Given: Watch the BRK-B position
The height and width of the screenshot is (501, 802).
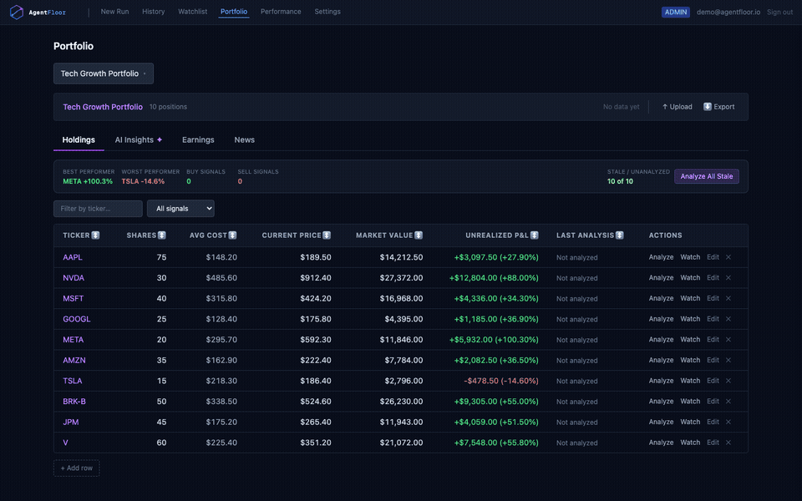Looking at the screenshot, I should [690, 402].
